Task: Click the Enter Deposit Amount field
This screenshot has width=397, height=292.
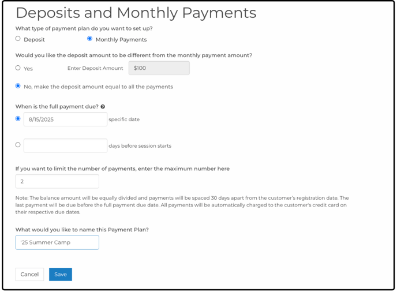Action: point(159,68)
